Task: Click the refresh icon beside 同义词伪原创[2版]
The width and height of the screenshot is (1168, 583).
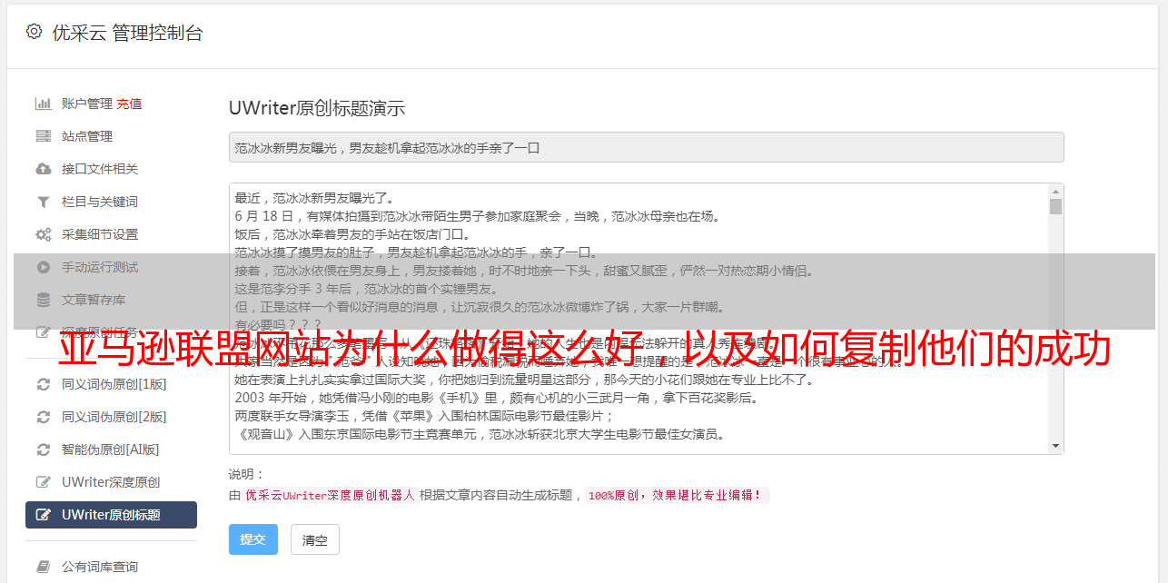Action: 43,417
